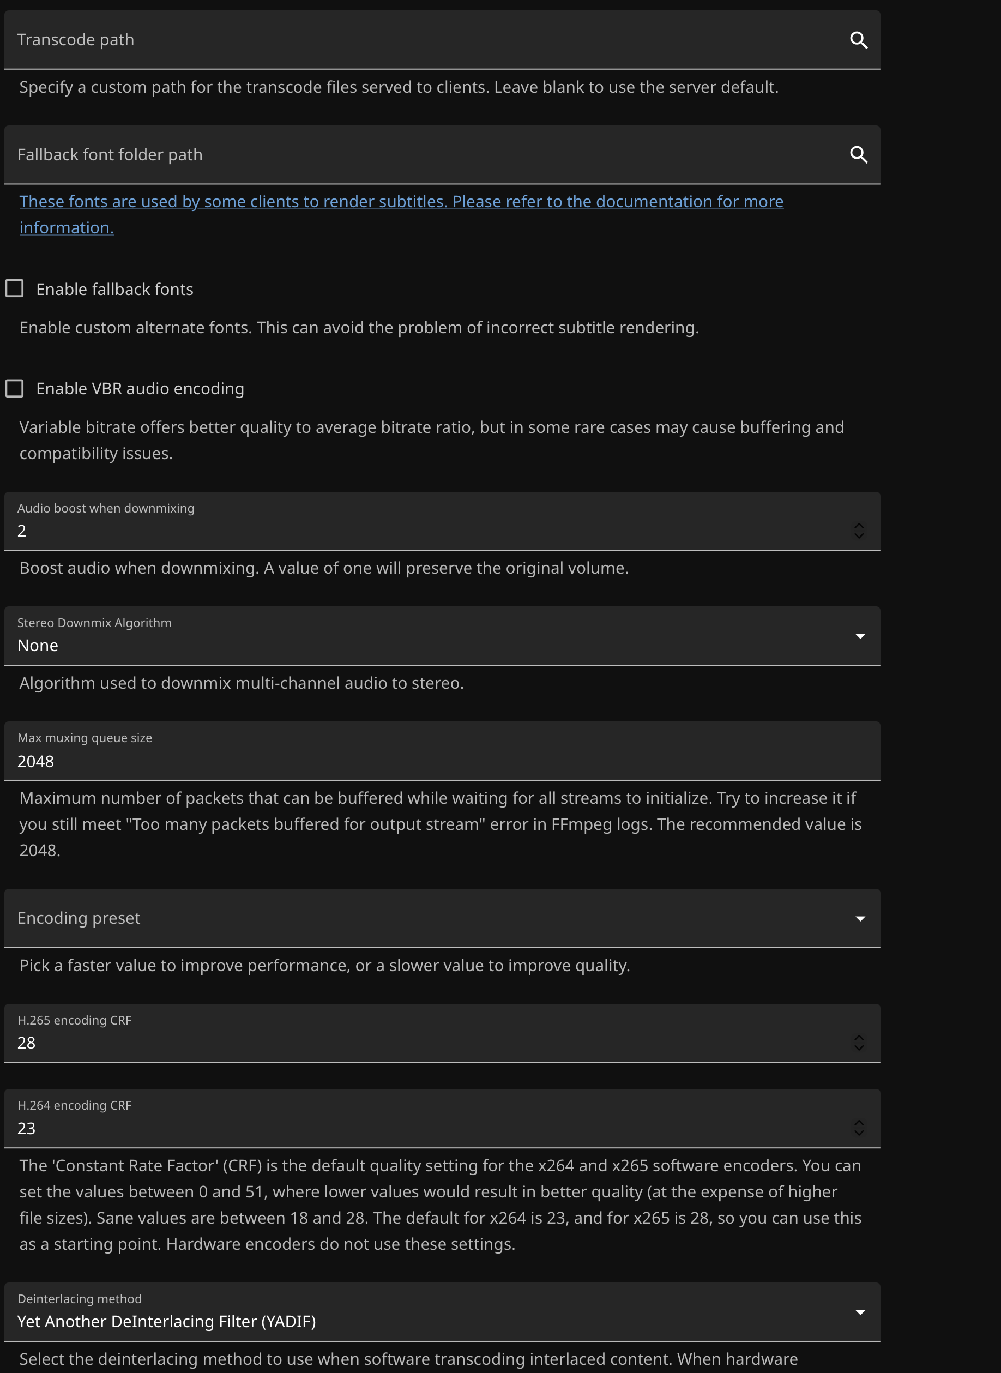Click the Fallback font folder search icon
This screenshot has height=1373, width=1001.
[x=859, y=154]
